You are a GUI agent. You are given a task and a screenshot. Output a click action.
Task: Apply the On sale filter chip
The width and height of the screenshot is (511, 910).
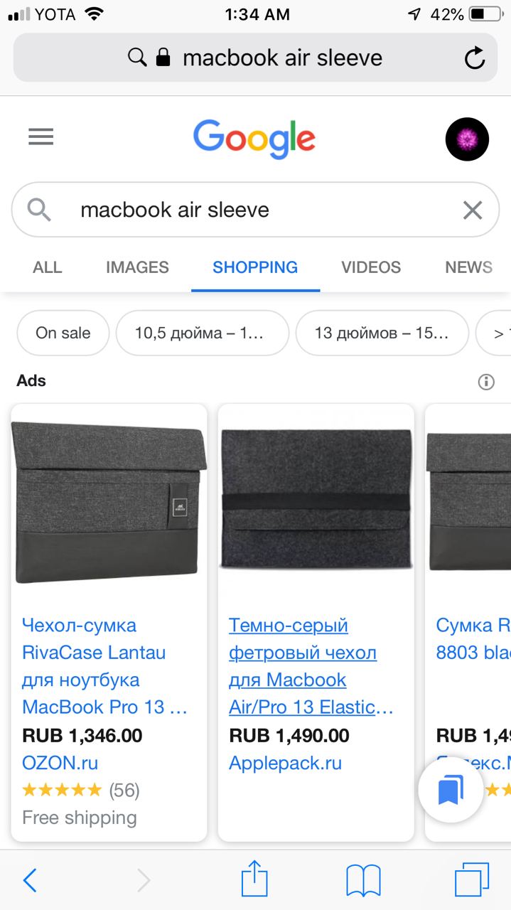click(63, 333)
